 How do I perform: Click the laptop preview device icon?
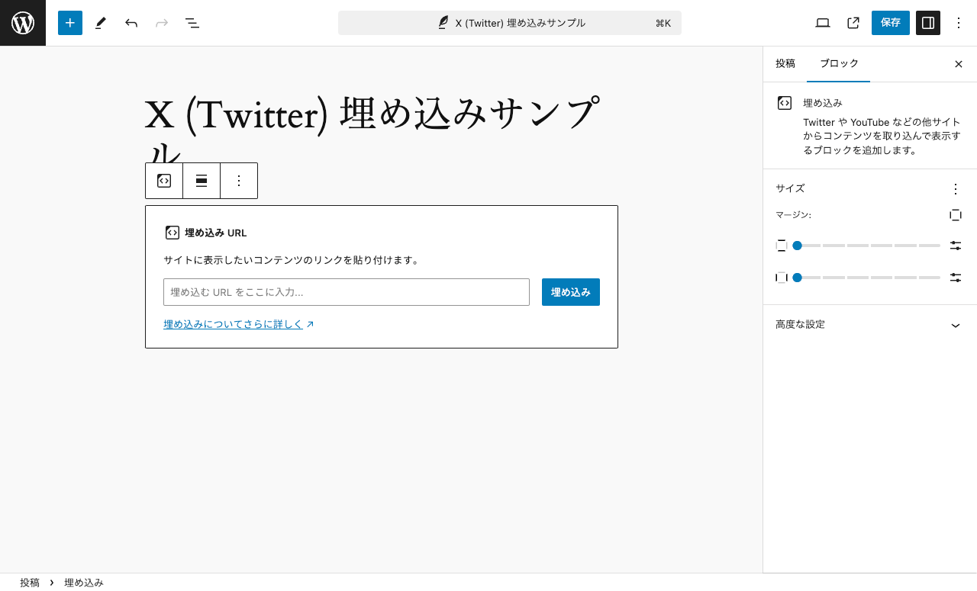(823, 23)
